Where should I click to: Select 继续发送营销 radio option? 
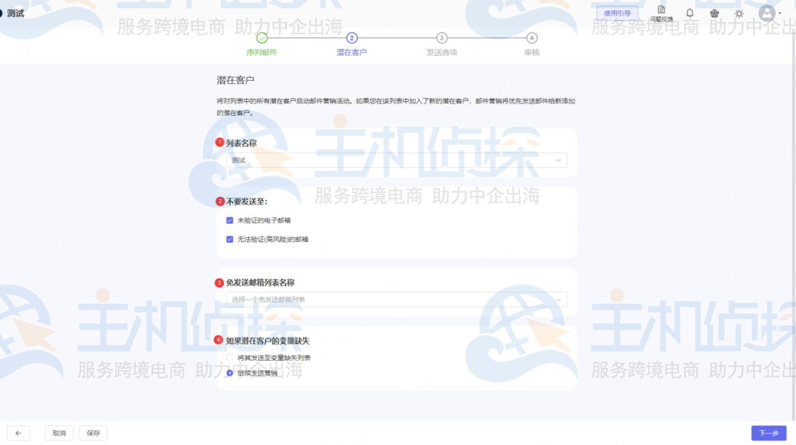tap(229, 373)
